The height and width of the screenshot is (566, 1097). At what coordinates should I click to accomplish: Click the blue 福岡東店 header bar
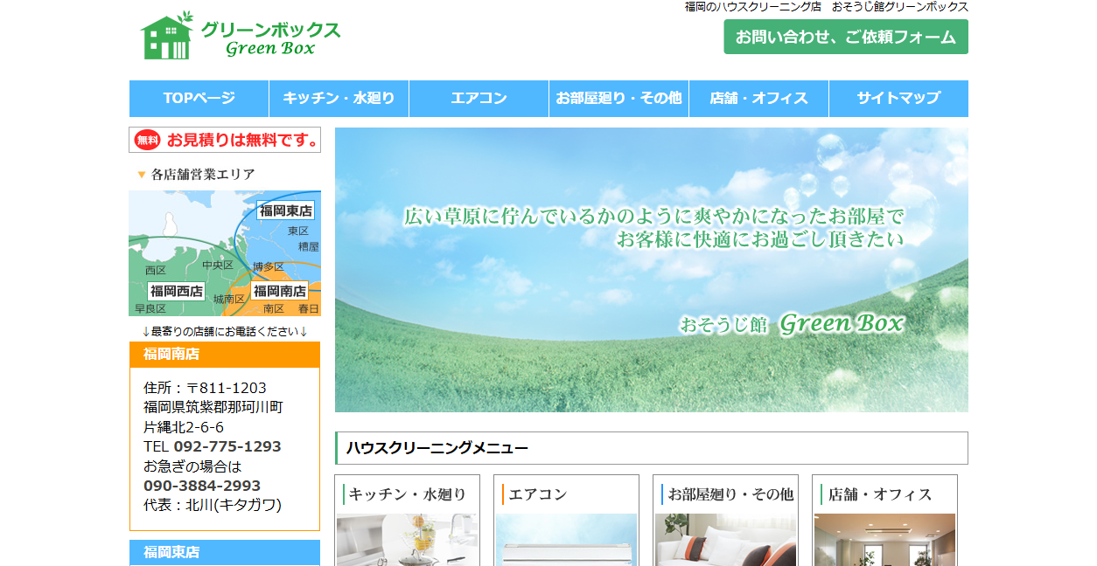(x=225, y=552)
